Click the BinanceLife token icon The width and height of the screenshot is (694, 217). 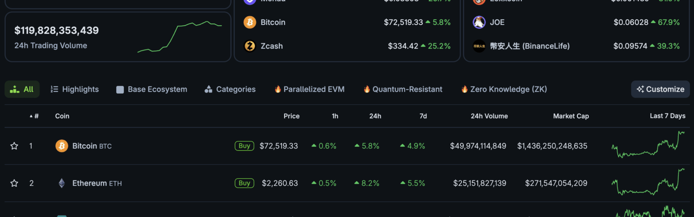pos(479,46)
